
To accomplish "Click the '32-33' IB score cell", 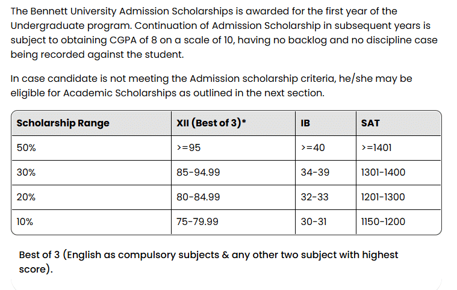I will [315, 197].
